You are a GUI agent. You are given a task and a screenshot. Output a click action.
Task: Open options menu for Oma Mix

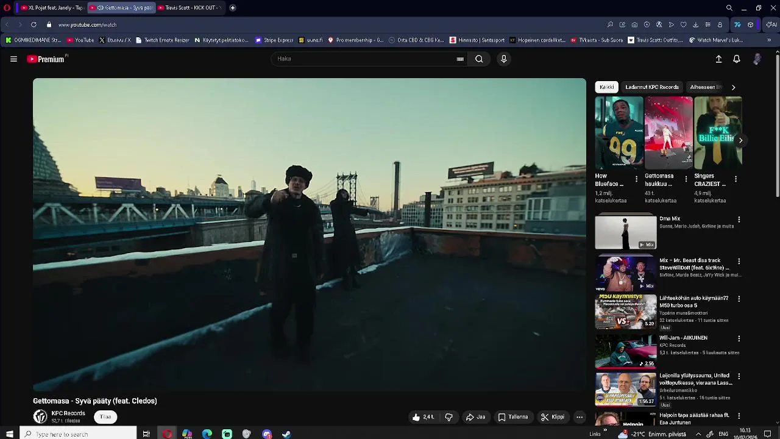coord(739,220)
